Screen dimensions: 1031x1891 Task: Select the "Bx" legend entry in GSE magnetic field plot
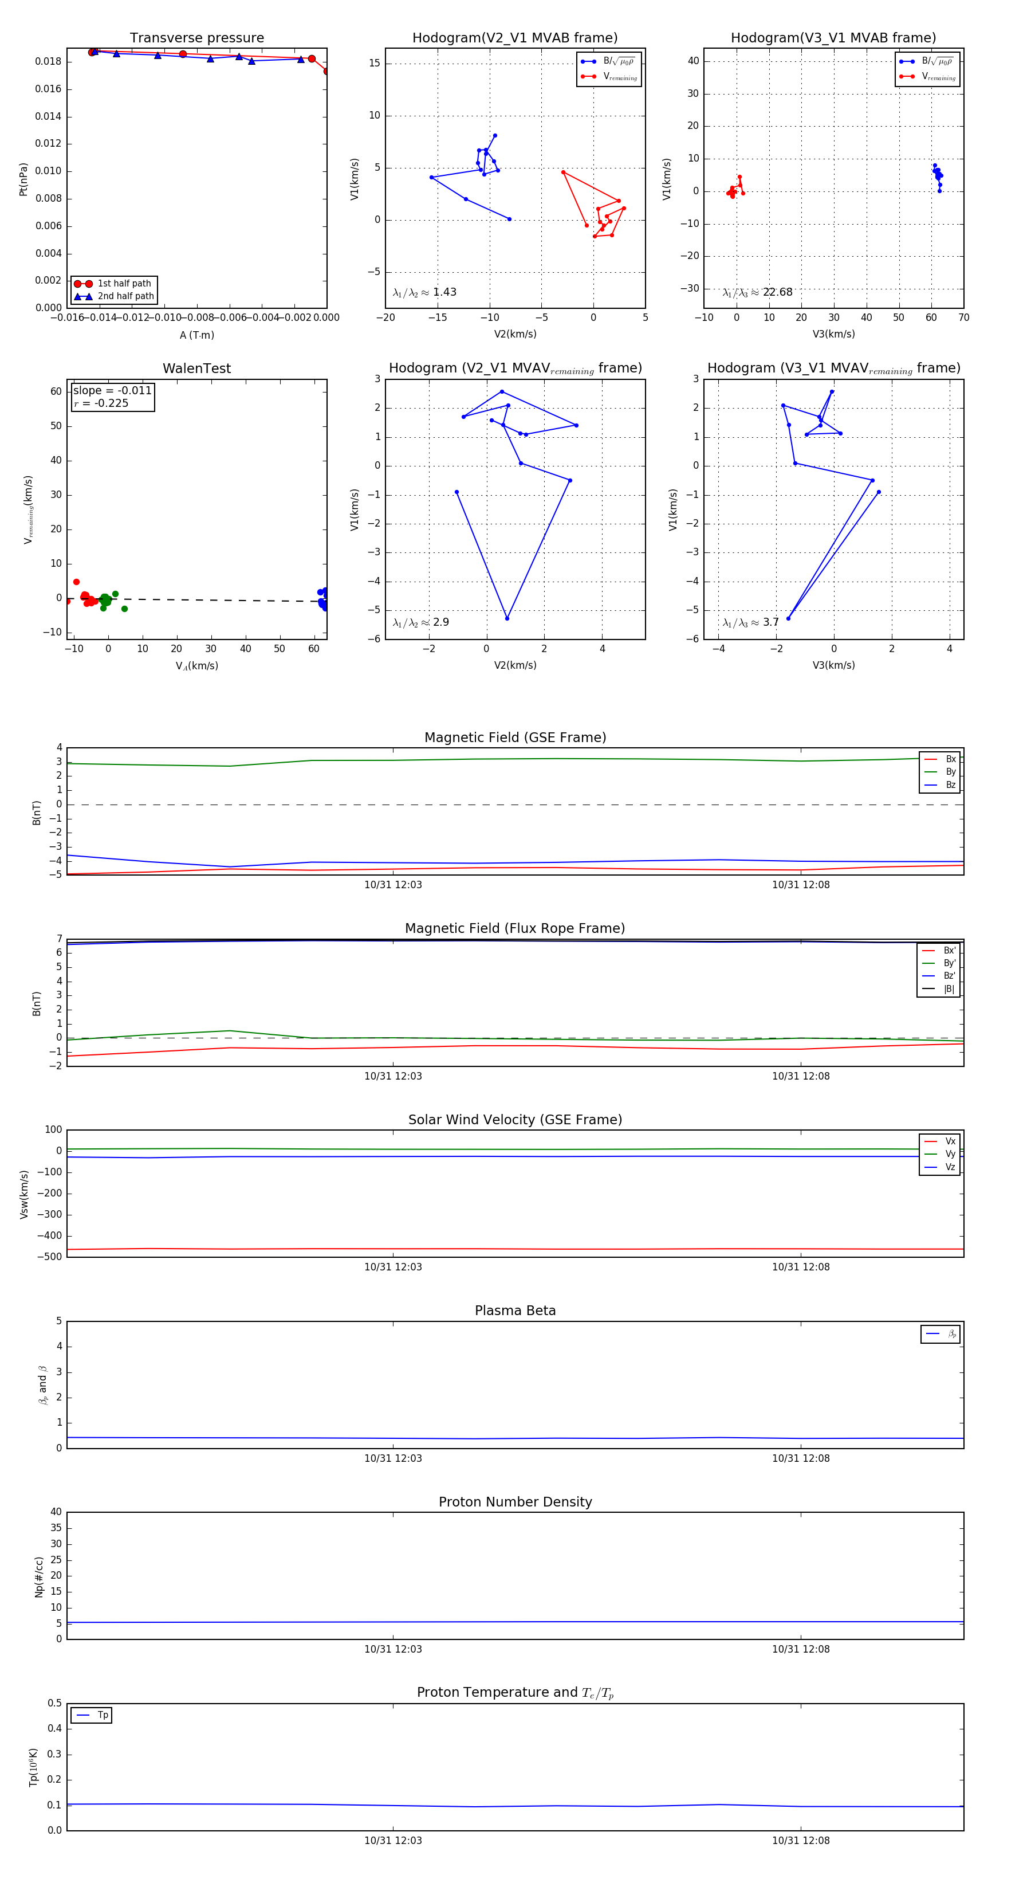(941, 759)
